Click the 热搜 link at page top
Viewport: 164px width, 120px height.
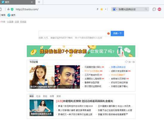[x=3, y=22]
